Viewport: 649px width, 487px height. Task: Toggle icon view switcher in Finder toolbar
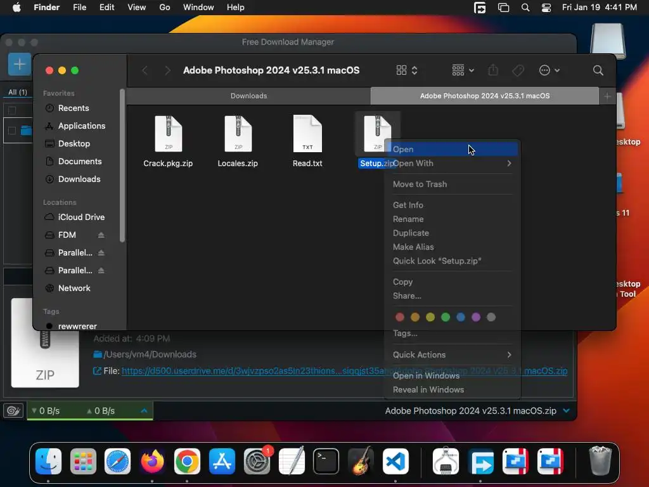407,70
